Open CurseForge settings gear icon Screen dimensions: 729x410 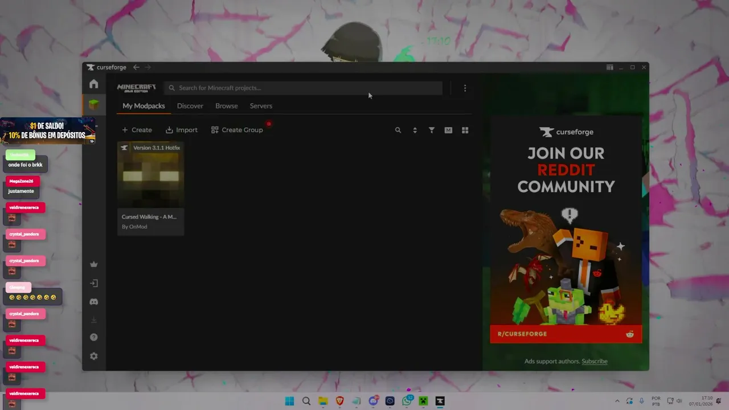coord(94,356)
